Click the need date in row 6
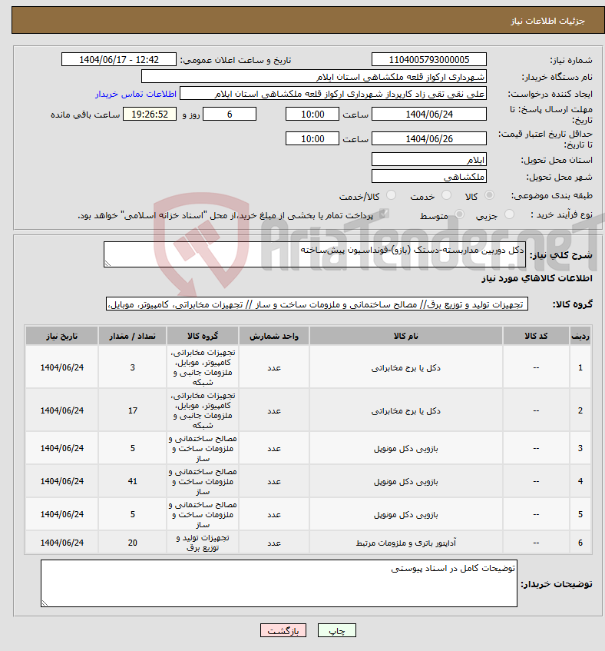 pyautogui.click(x=61, y=543)
